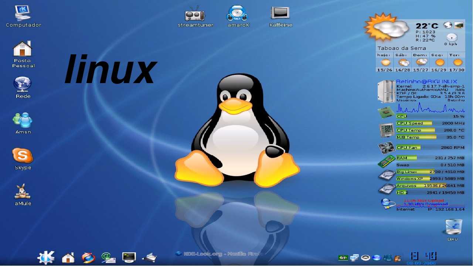Viewport: 473px width, 266px height.
Task: Select the Sáb forecast day showing 16/28
Action: point(403,62)
